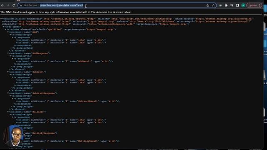Click the browser forward arrow
Image resolution: width=267 pixels, height=150 pixels.
coord(8,5)
